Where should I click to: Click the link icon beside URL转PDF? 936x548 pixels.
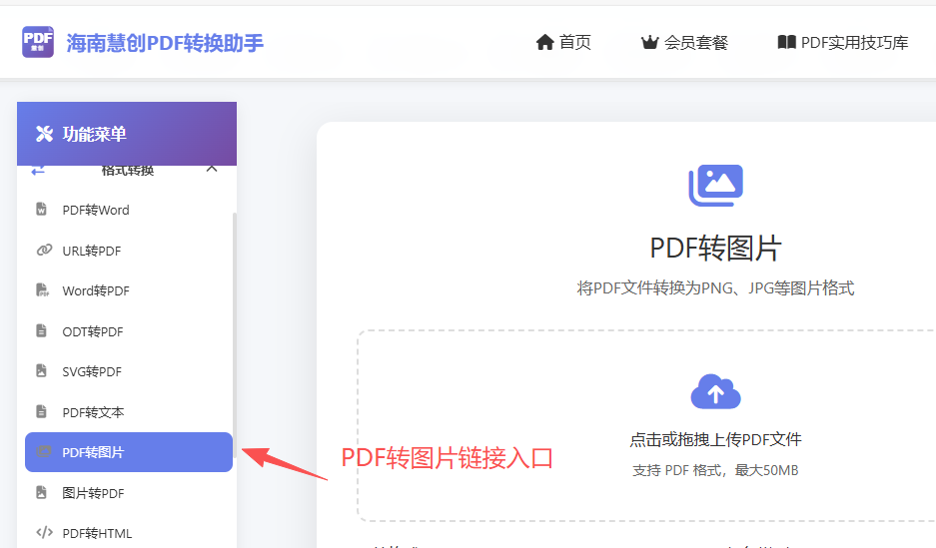pyautogui.click(x=44, y=250)
